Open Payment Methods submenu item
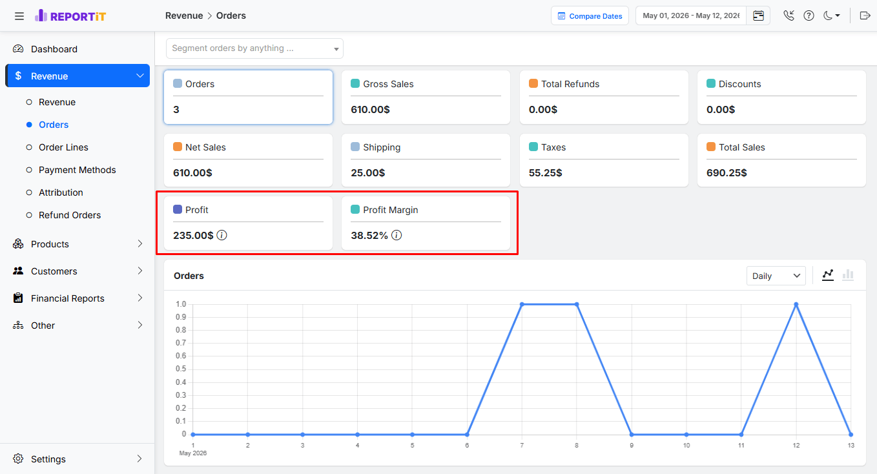 coord(77,170)
